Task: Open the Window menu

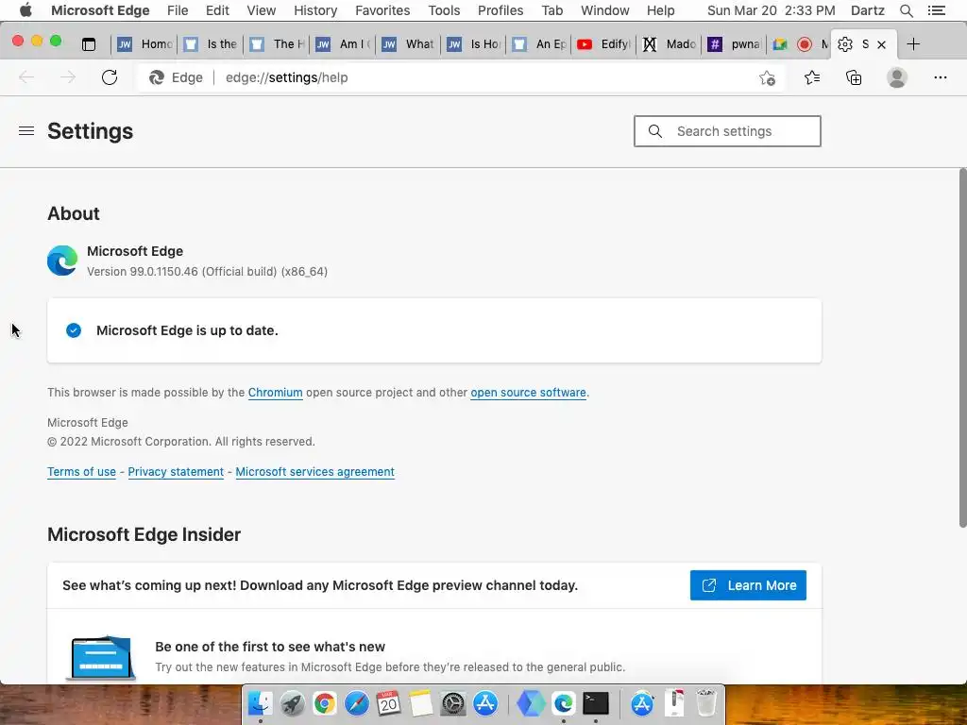Action: tap(605, 10)
